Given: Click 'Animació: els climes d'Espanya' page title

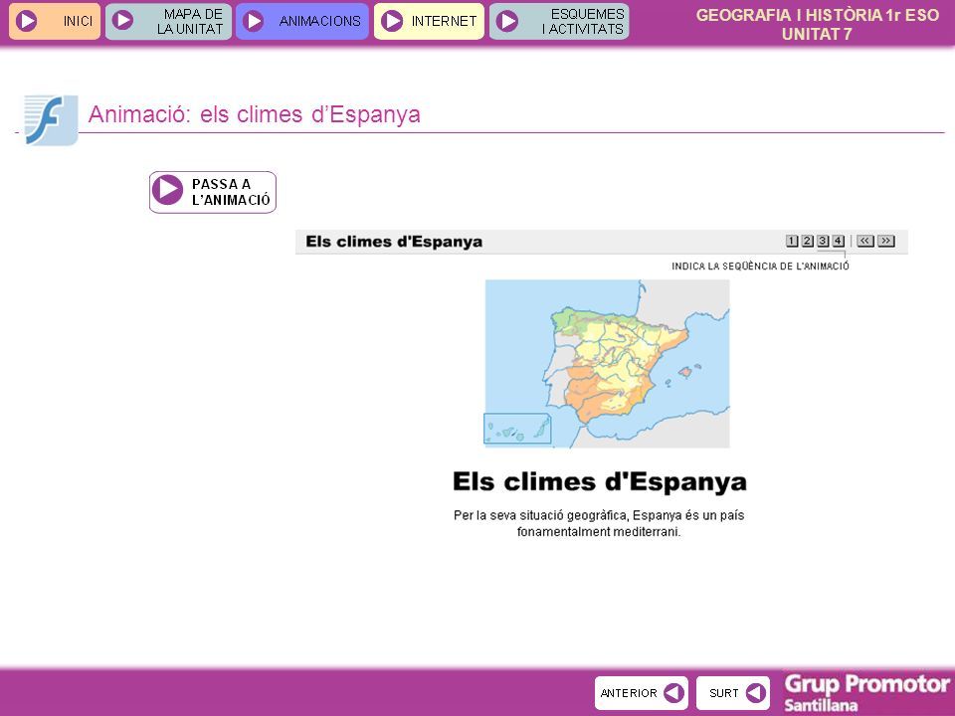Looking at the screenshot, I should click(255, 114).
